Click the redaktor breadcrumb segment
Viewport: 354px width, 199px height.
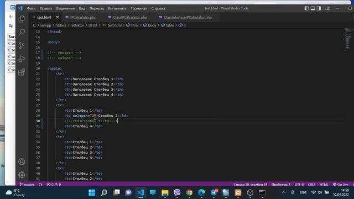tap(77, 25)
